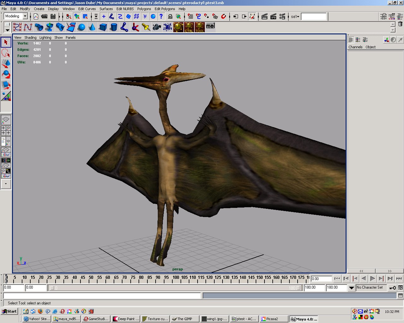Open the shelf tab selector arrow
The image size is (404, 323).
click(x=7, y=30)
